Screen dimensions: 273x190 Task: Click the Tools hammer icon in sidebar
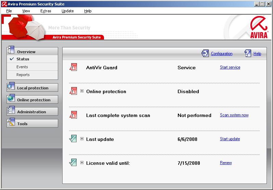coord(11,122)
